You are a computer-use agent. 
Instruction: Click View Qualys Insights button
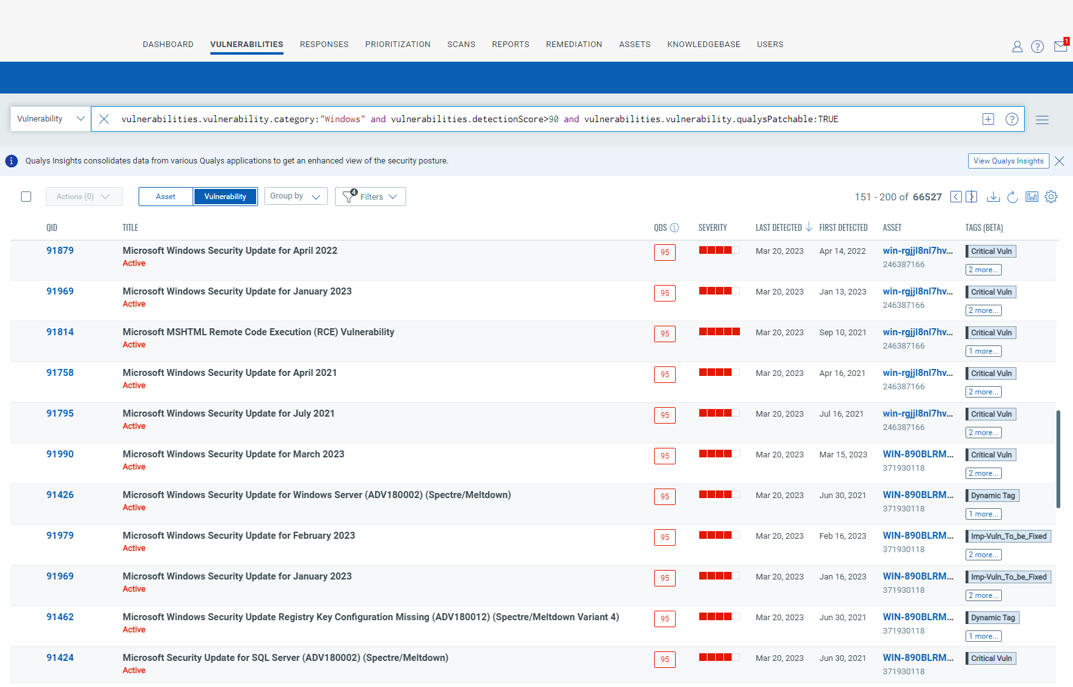pyautogui.click(x=1008, y=161)
